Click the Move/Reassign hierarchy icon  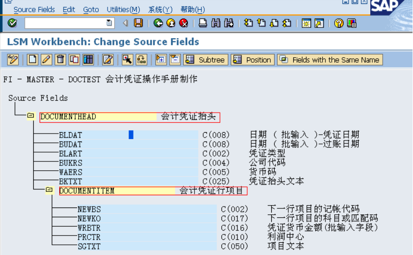(x=141, y=60)
